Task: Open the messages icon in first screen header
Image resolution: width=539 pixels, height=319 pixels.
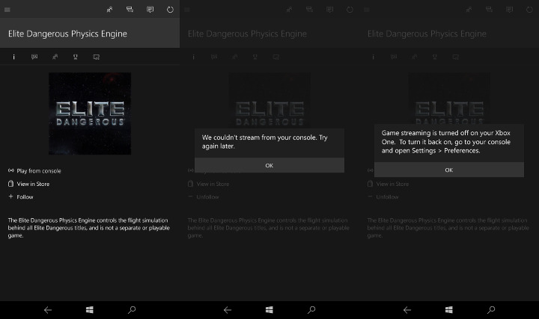Action: (x=150, y=10)
